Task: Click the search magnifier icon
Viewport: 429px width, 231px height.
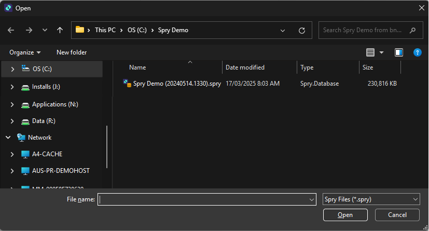Action: tap(413, 30)
